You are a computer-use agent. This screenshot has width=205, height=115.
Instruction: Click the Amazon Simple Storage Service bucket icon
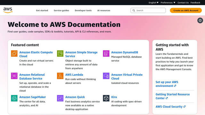click(x=60, y=53)
